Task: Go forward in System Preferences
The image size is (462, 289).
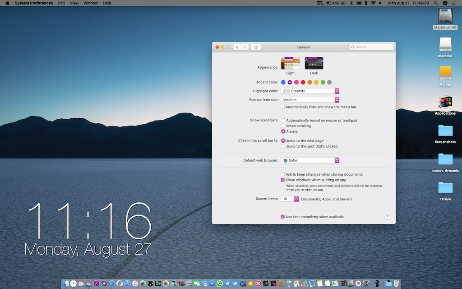Action: (245, 47)
